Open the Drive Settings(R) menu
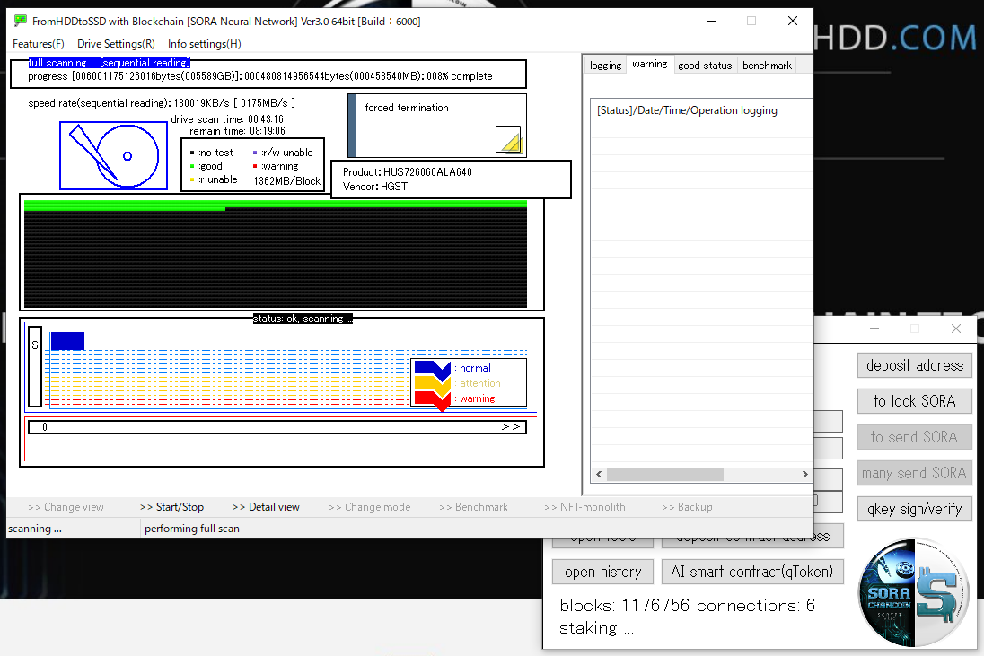The image size is (984, 656). 116,44
